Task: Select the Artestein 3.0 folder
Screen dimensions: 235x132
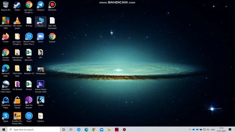Action: [29, 70]
